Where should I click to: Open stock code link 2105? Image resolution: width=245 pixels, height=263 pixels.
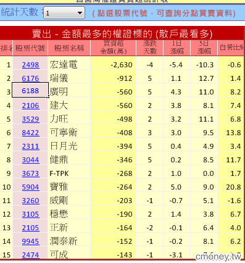[x=30, y=228]
